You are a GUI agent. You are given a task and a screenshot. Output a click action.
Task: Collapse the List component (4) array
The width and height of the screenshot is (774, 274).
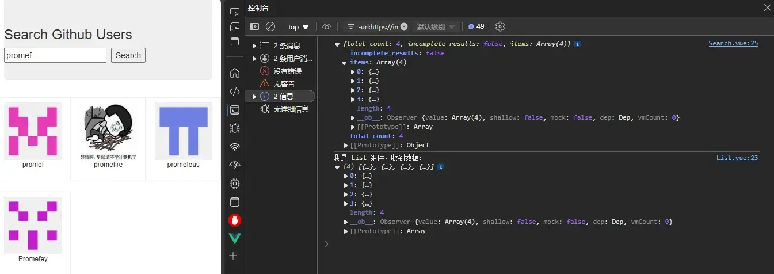point(338,166)
